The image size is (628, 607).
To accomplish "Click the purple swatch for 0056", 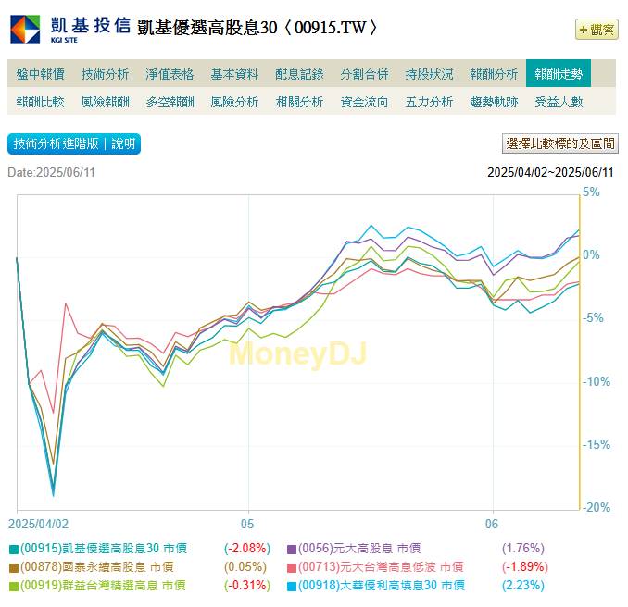I will tap(292, 549).
